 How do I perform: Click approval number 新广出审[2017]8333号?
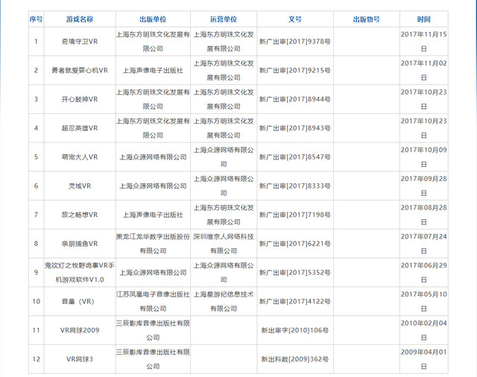pos(295,186)
